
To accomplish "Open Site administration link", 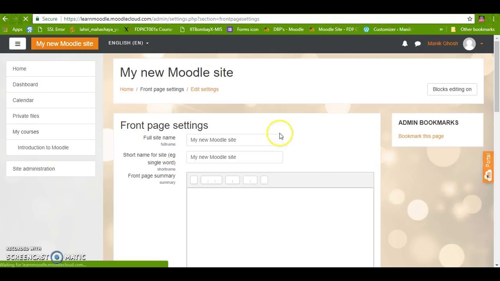I will (51, 169).
